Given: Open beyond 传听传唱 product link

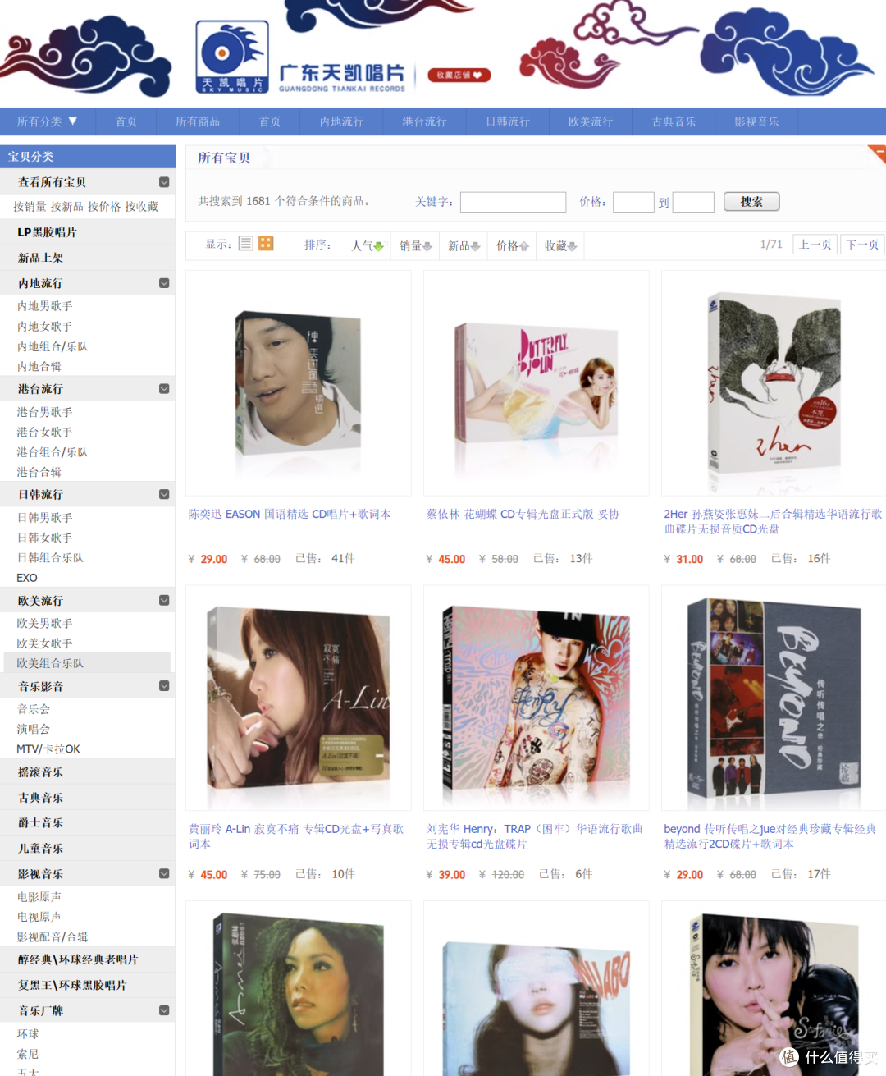Looking at the screenshot, I should click(x=770, y=836).
